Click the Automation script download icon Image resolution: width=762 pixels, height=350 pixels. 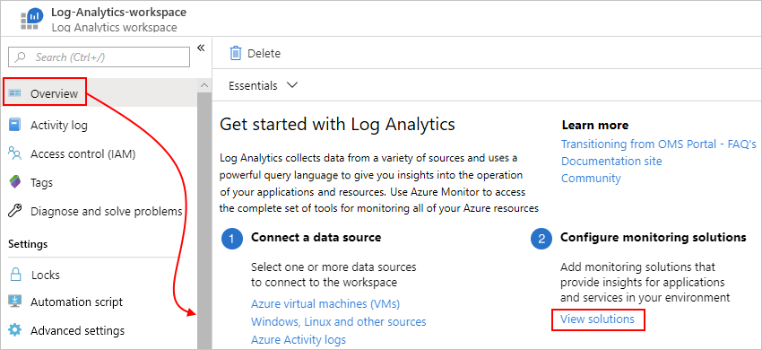[15, 302]
